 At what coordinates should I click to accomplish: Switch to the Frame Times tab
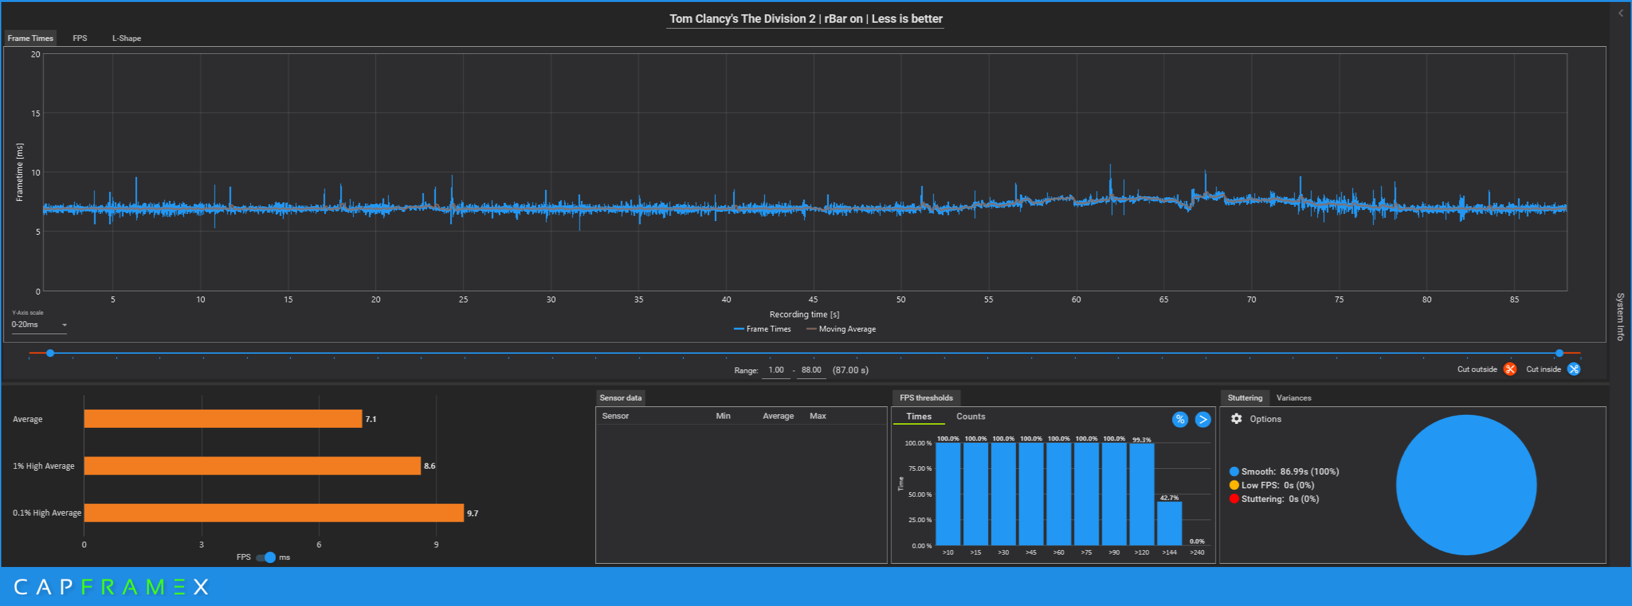click(x=31, y=38)
